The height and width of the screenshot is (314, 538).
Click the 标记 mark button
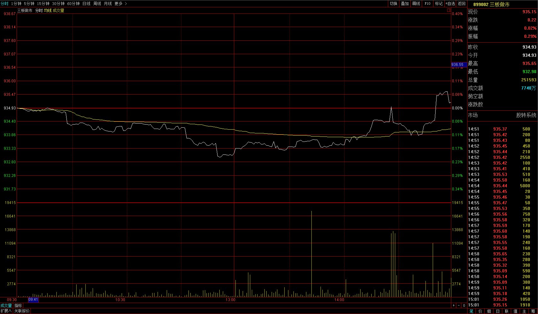click(439, 3)
